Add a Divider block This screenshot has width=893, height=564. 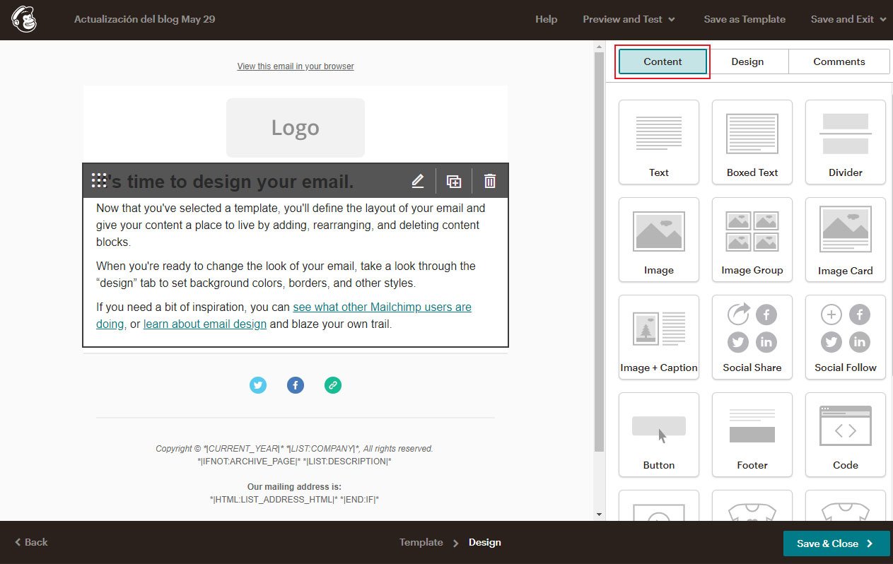[x=846, y=142]
